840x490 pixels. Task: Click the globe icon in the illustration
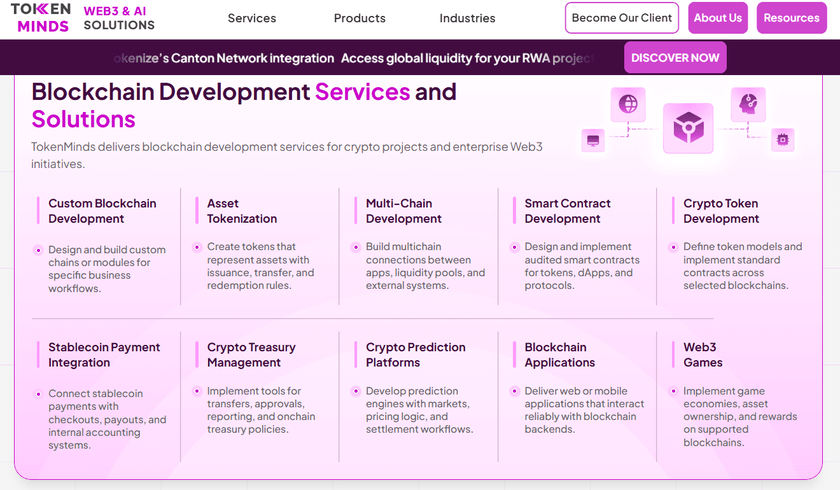628,104
